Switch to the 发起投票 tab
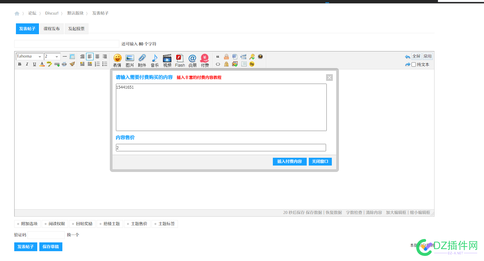 [76, 29]
